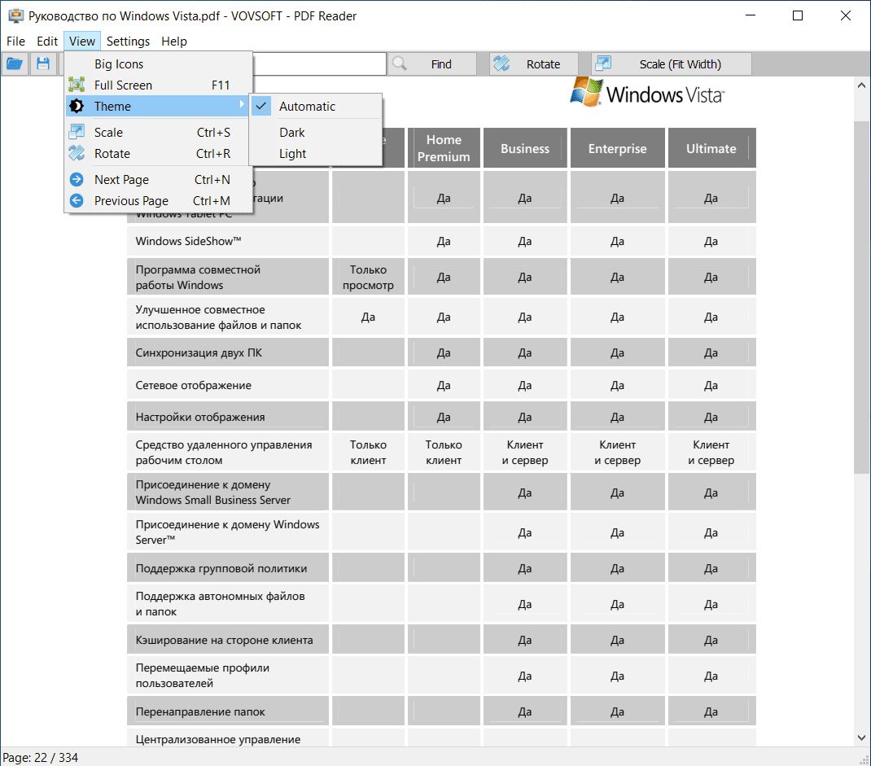Image resolution: width=871 pixels, height=766 pixels.
Task: Click the save floppy disk icon
Action: click(43, 63)
